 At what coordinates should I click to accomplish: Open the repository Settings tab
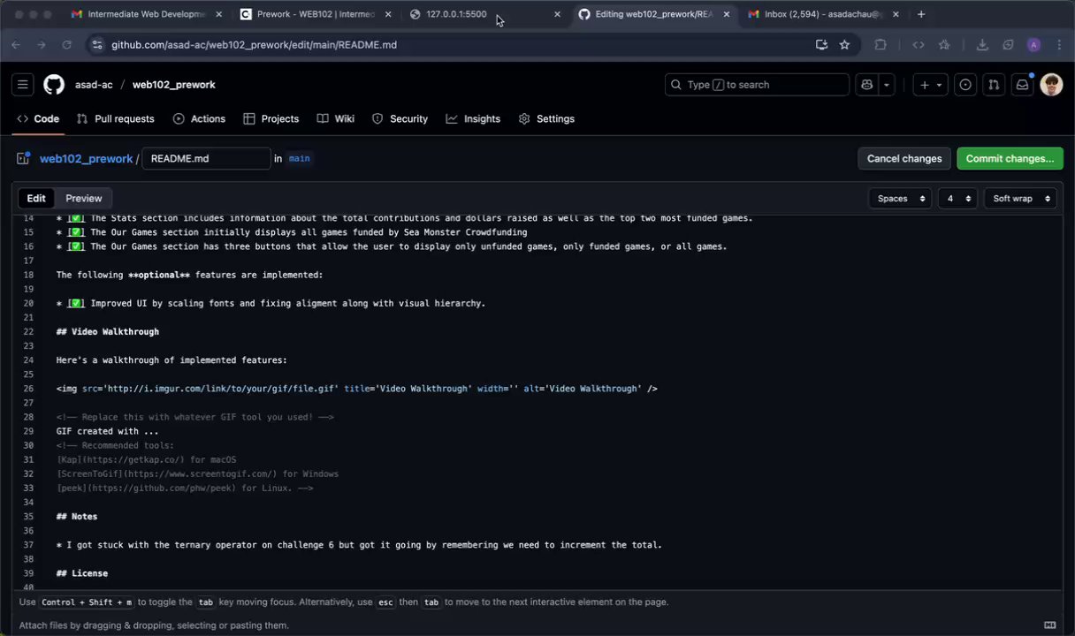click(547, 119)
